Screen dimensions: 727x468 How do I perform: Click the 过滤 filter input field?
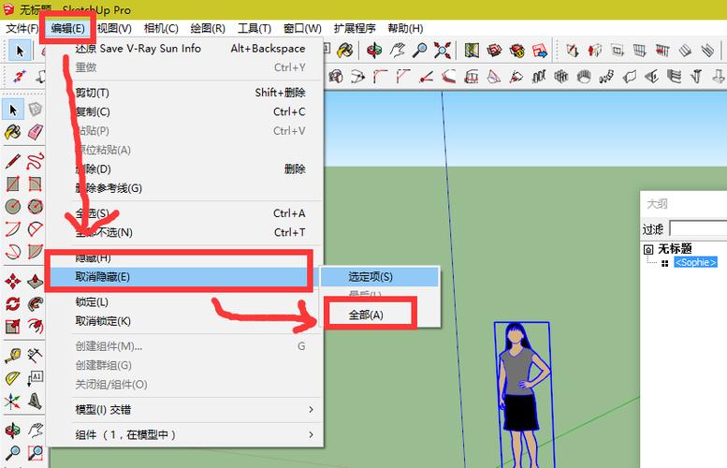coord(698,228)
